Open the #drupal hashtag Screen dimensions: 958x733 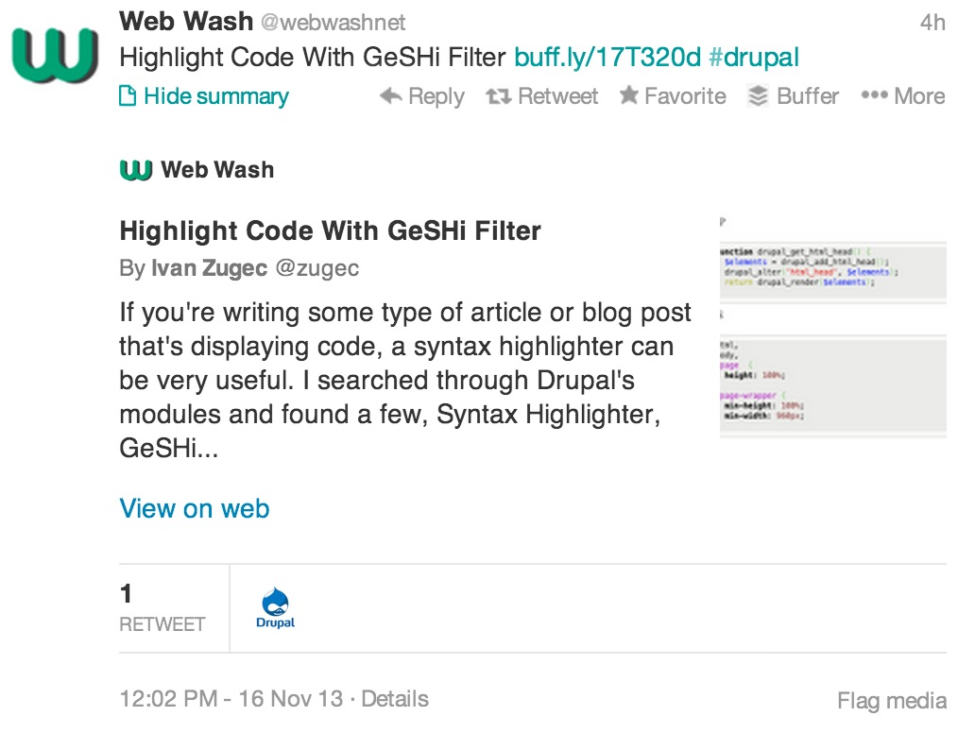(x=756, y=57)
